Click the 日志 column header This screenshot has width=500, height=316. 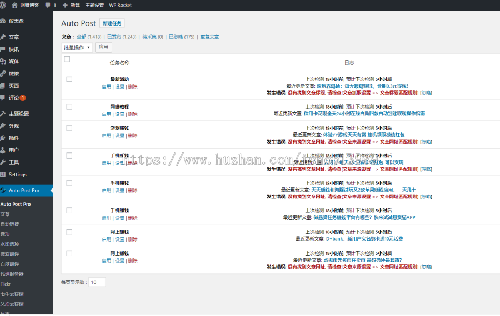(x=349, y=63)
